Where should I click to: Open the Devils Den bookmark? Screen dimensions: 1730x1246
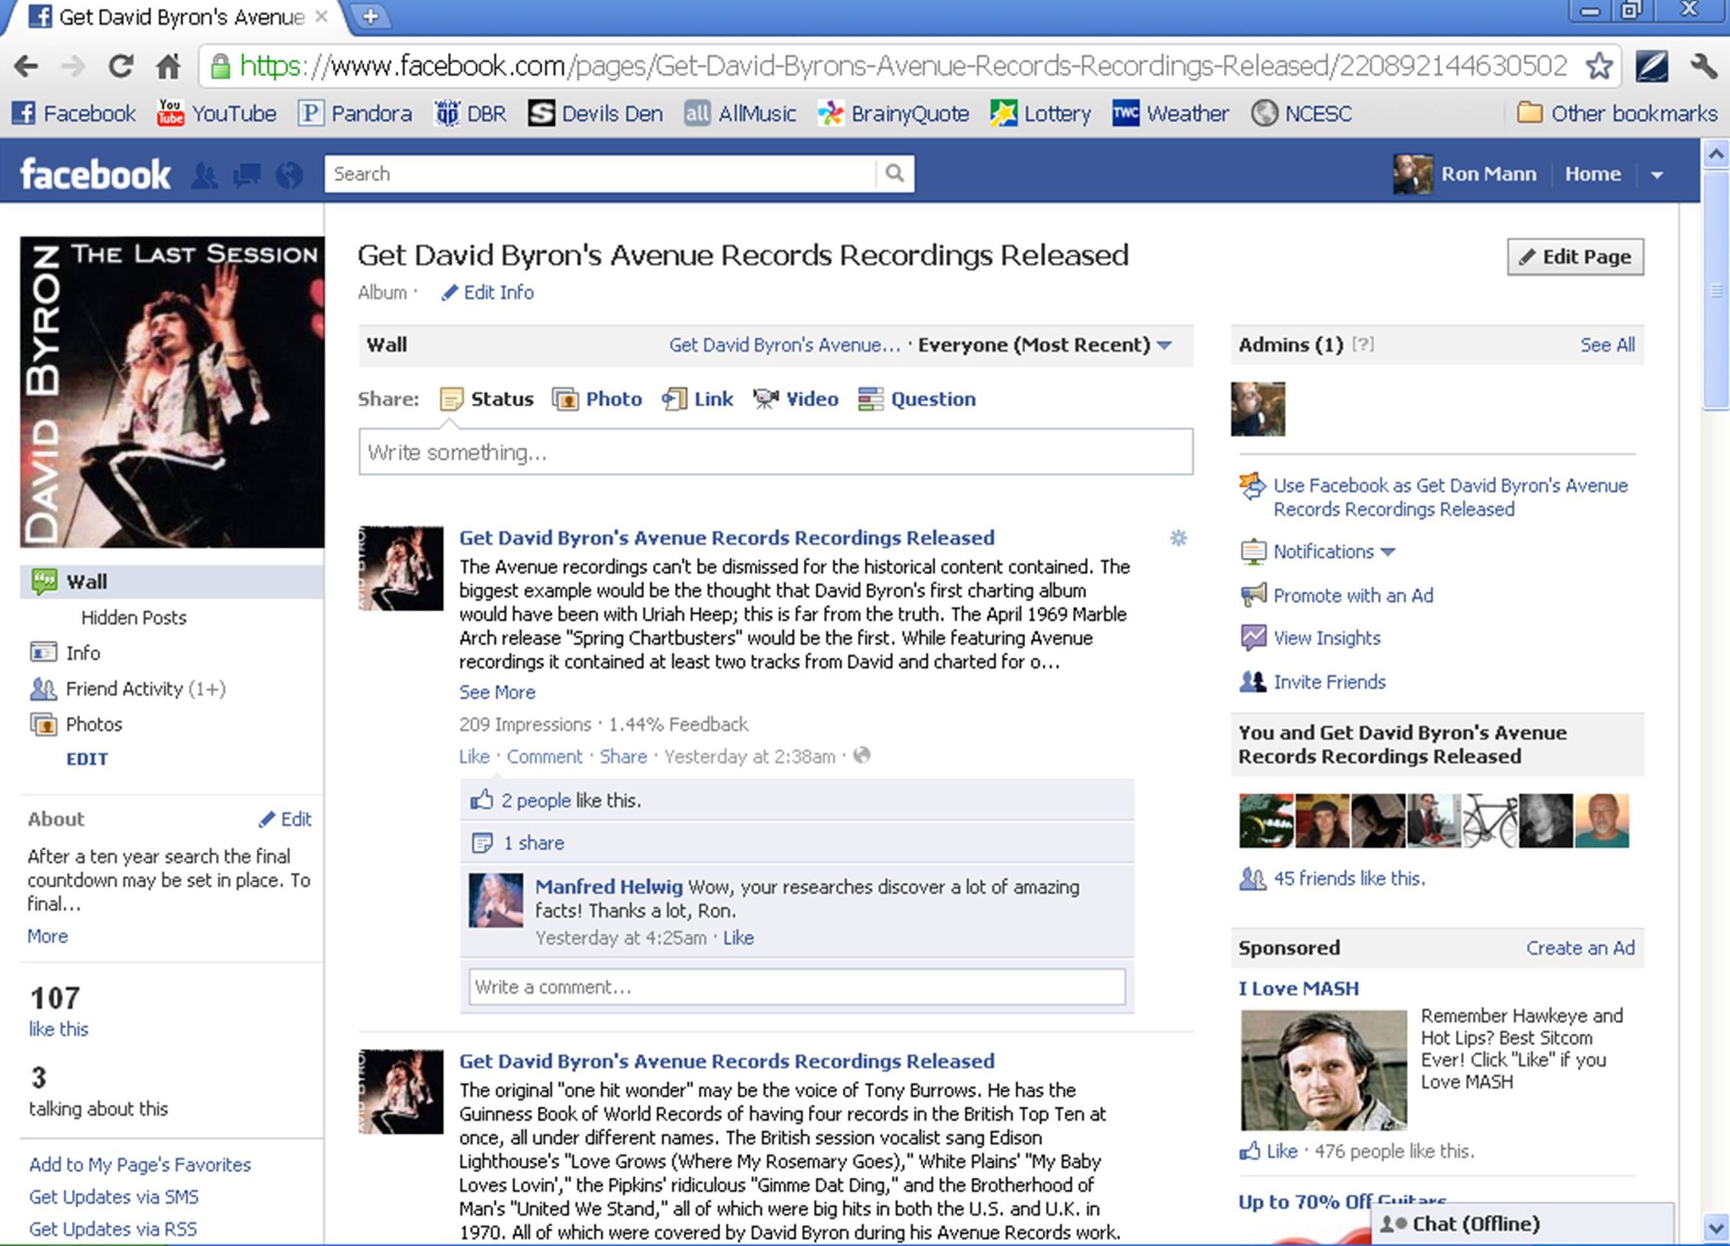click(595, 114)
